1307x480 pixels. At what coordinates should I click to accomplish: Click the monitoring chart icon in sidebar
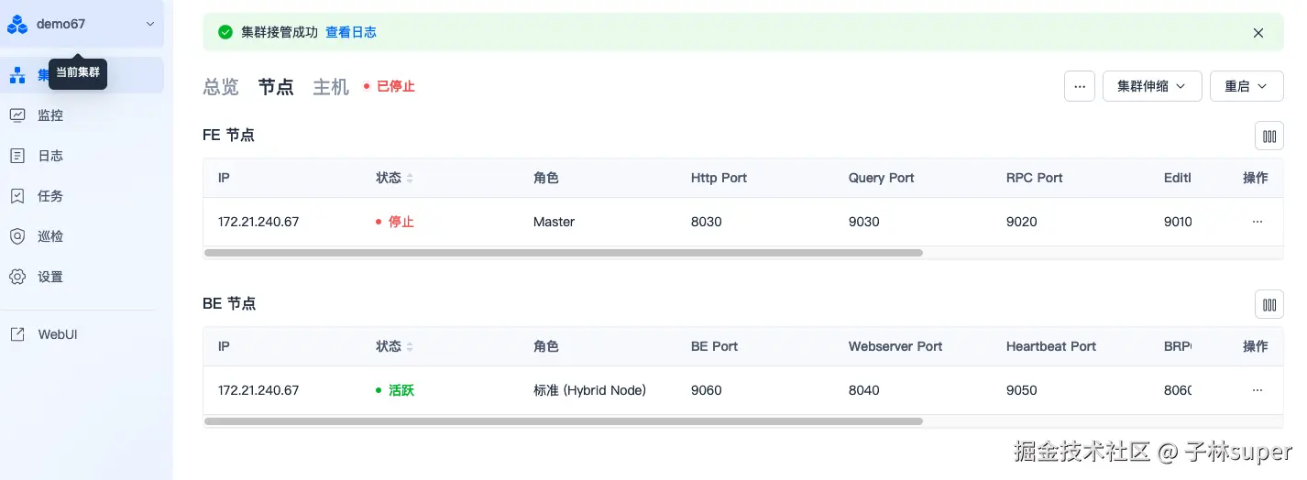[17, 115]
